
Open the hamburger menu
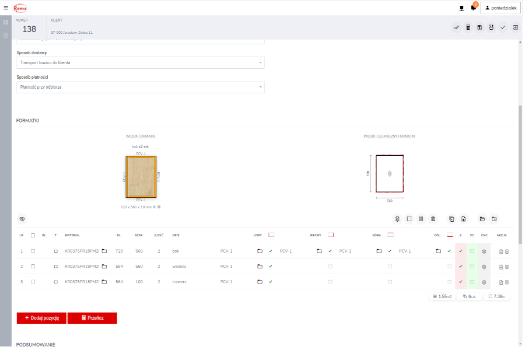click(6, 8)
